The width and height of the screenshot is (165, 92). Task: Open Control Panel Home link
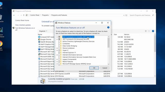[x=22, y=20]
